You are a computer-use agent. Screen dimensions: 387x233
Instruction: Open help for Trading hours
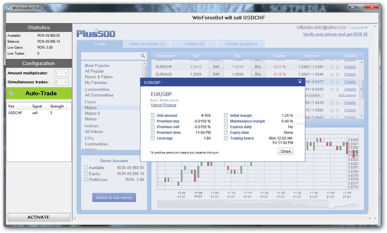[x=226, y=138]
